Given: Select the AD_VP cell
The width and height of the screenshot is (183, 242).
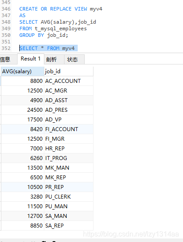Looking at the screenshot, I should click(x=68, y=119).
